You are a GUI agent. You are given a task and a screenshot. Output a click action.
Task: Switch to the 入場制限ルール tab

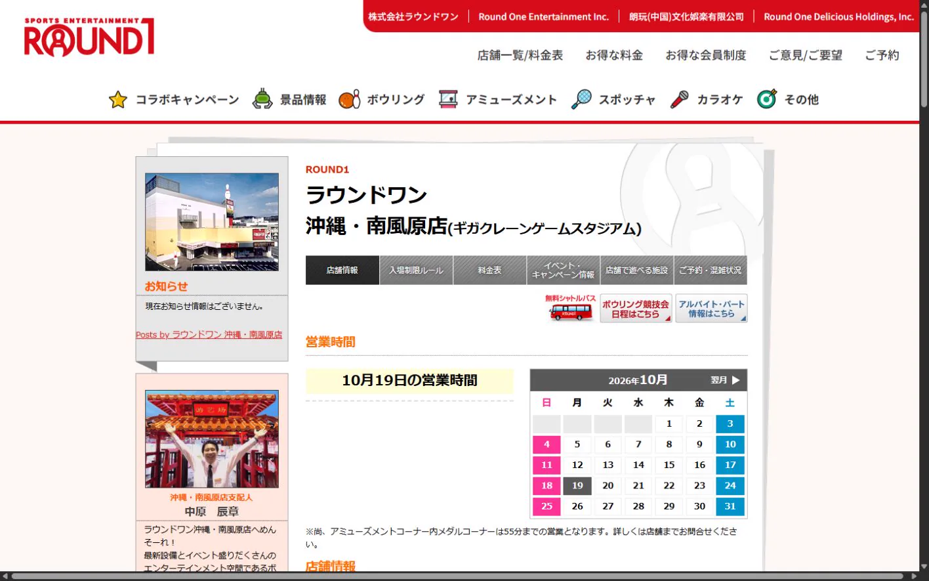pyautogui.click(x=416, y=270)
